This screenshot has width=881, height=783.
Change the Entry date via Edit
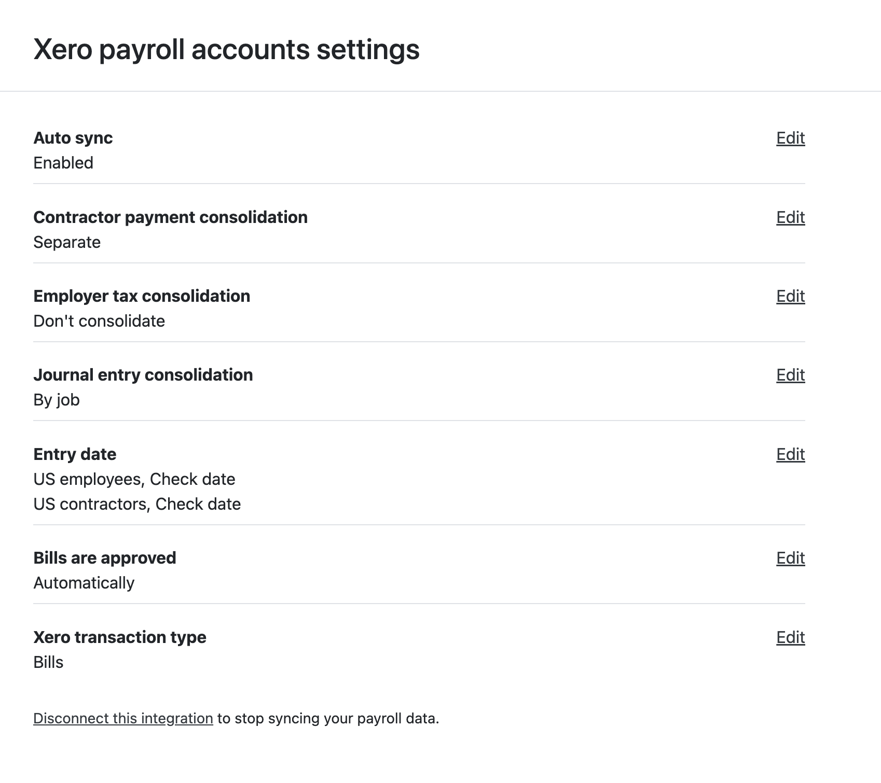coord(790,454)
